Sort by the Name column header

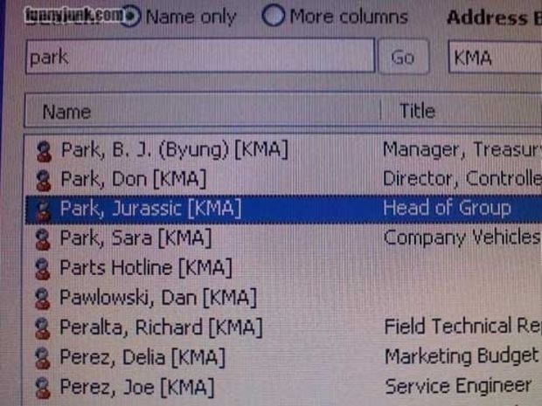[201, 112]
